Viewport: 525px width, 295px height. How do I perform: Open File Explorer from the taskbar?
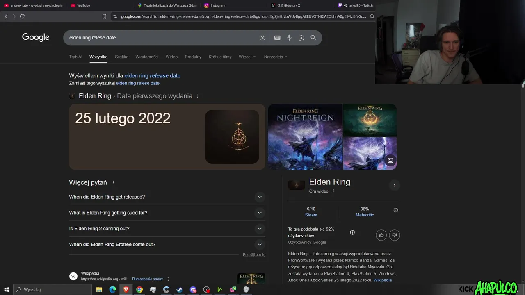click(x=99, y=290)
